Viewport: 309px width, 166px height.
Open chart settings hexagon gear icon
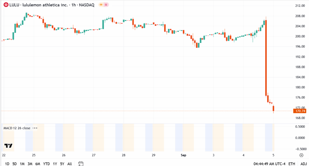tap(301, 155)
